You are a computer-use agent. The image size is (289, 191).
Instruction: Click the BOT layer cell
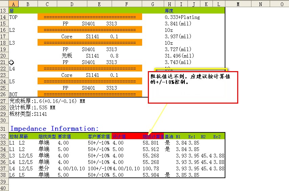(x=13, y=94)
